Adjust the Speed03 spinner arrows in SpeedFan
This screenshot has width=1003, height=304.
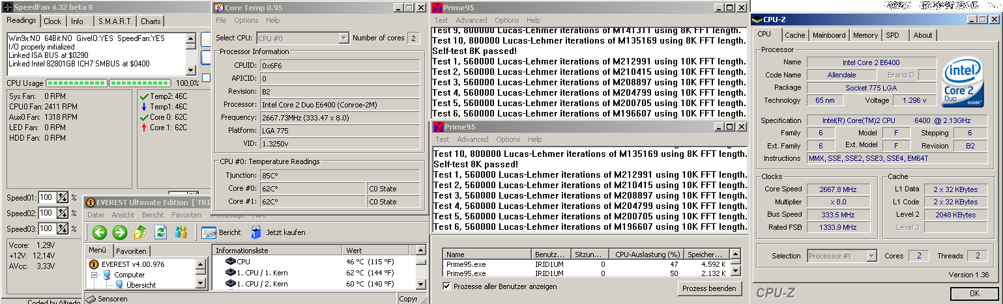click(x=63, y=228)
